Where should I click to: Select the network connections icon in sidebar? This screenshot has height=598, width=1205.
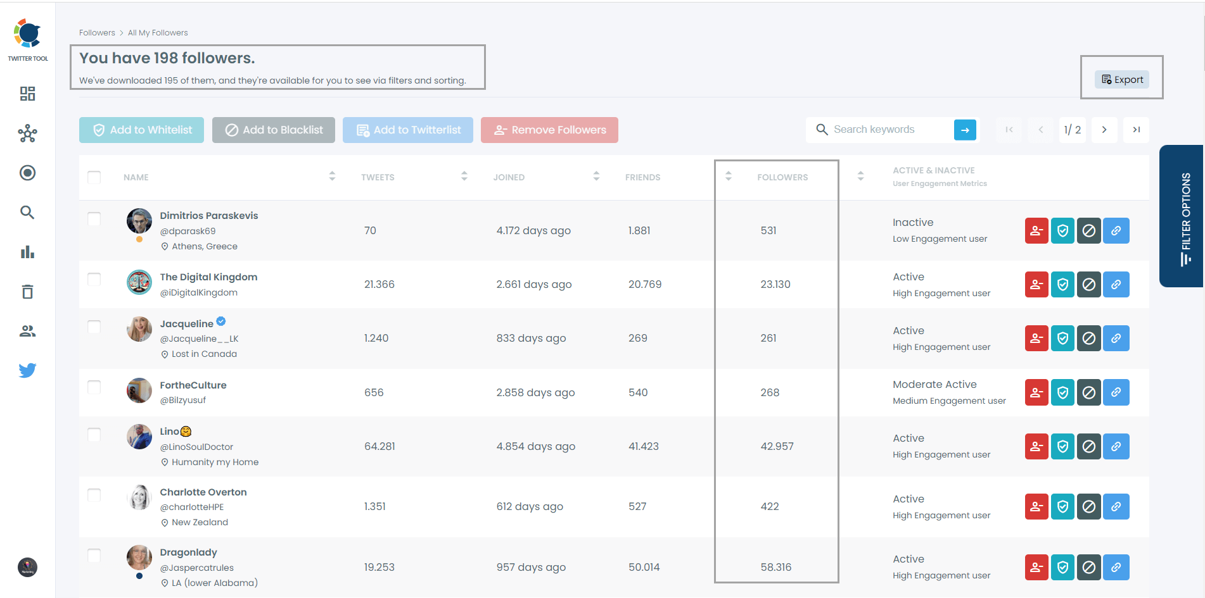(x=27, y=133)
